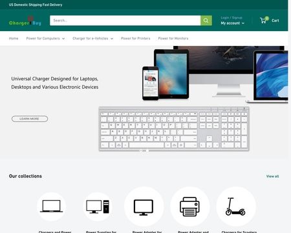The image size is (291, 233).
Task: Open Power for Monitors page
Action: [173, 38]
